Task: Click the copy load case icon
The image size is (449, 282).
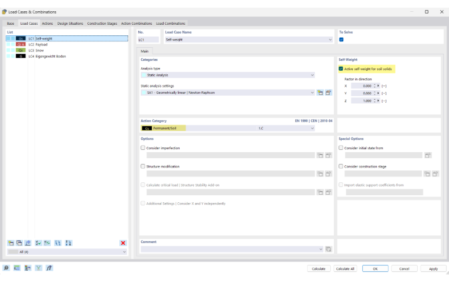Action: tap(19, 243)
